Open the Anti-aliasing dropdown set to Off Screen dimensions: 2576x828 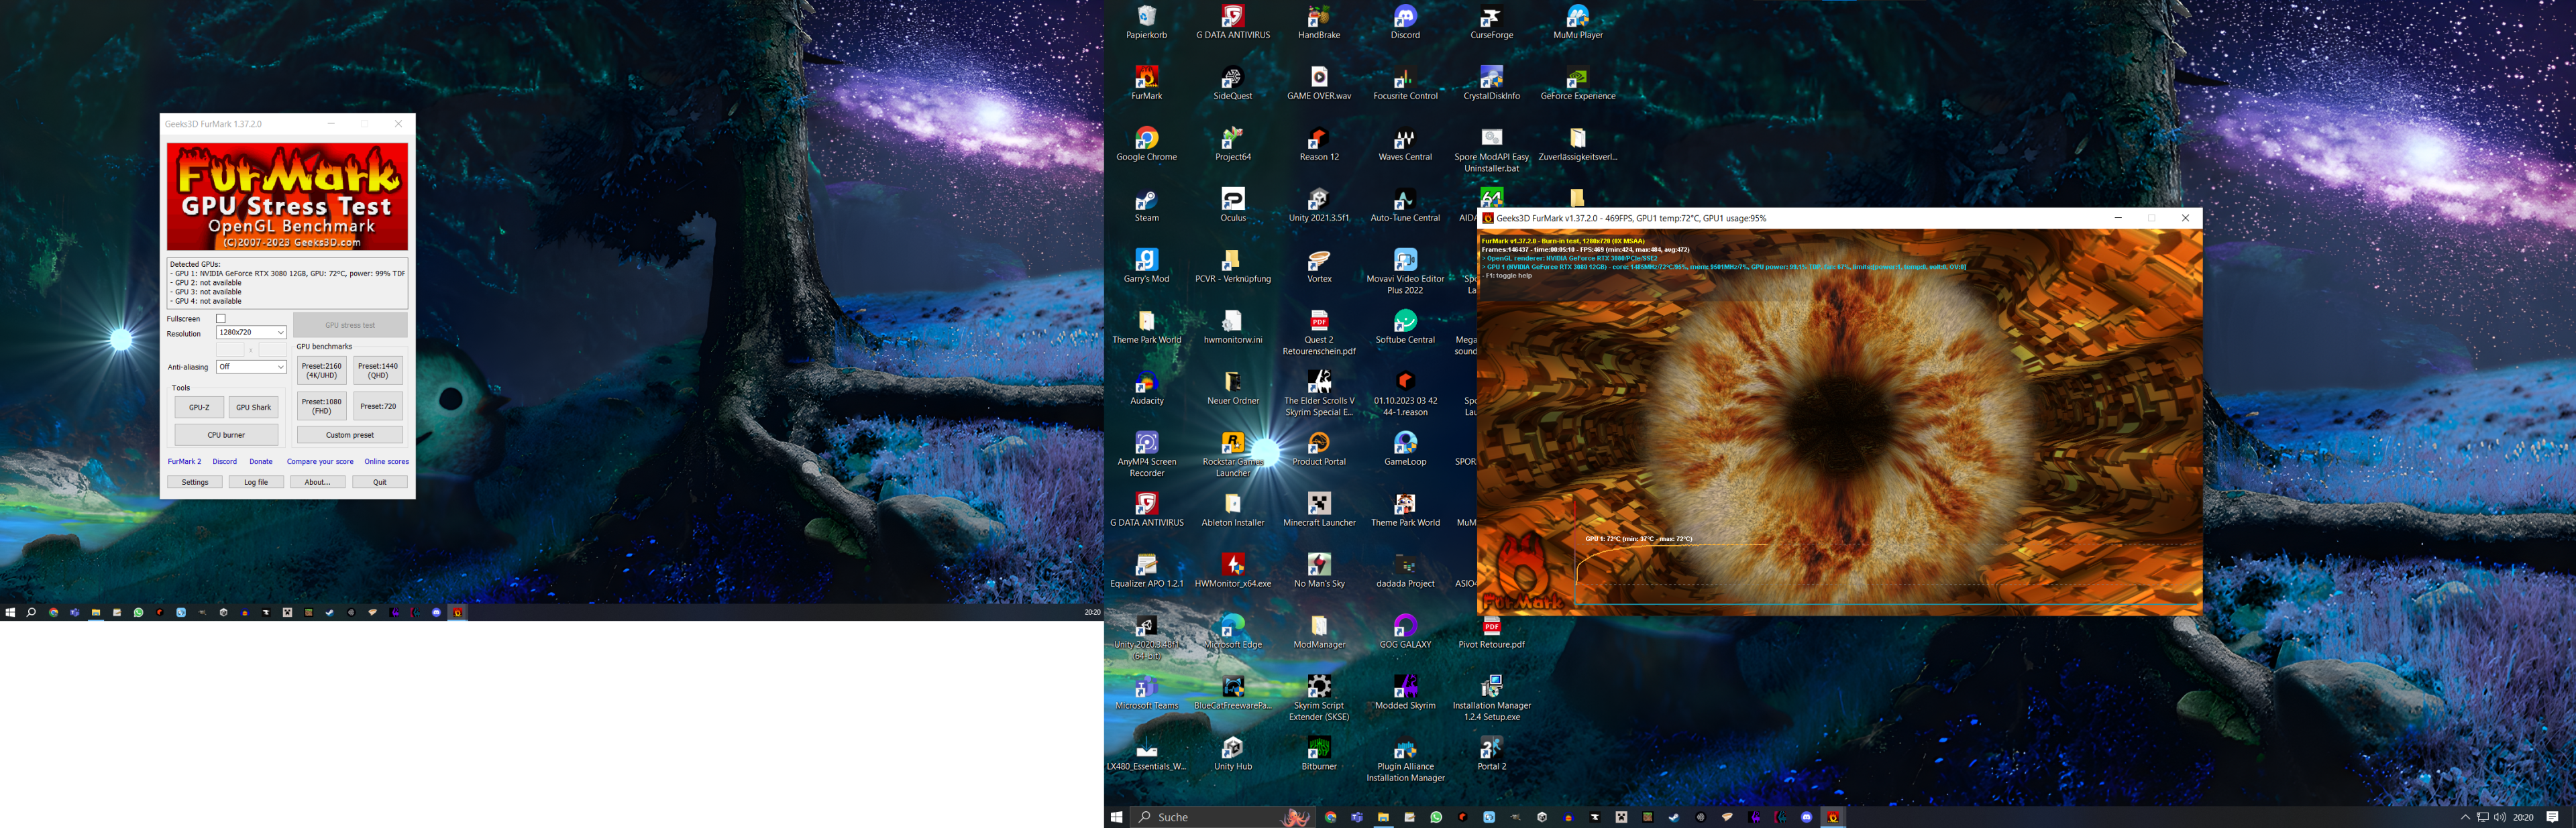click(251, 367)
